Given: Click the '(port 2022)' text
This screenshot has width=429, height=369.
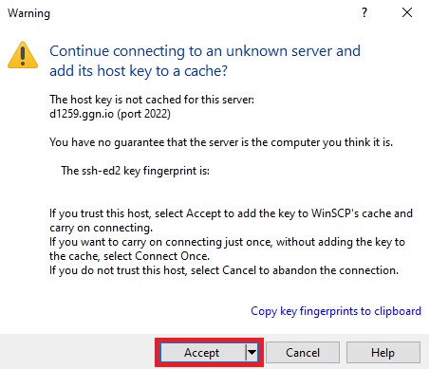Looking at the screenshot, I should 143,114.
